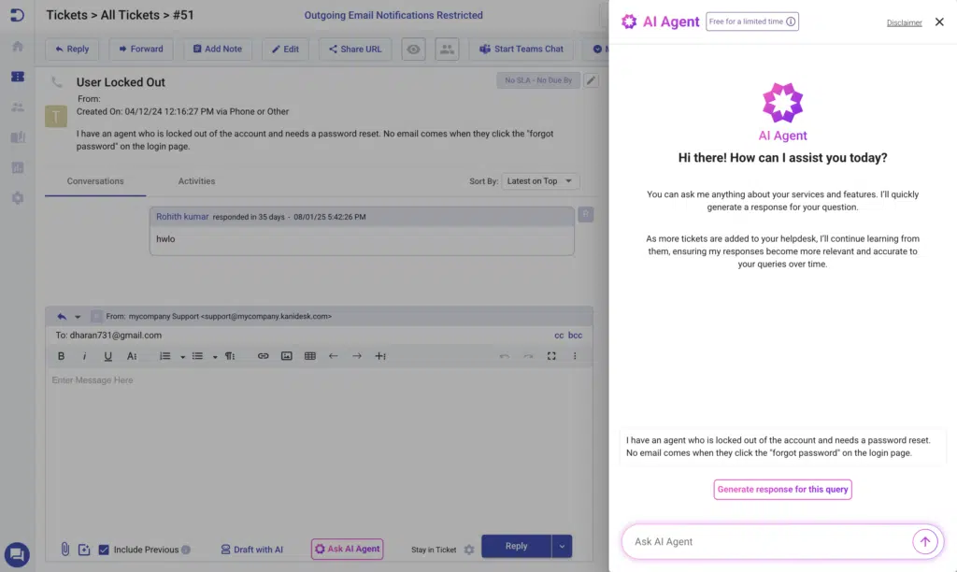Uncheck the Include Previous checkbox
This screenshot has width=957, height=572.
(x=104, y=550)
